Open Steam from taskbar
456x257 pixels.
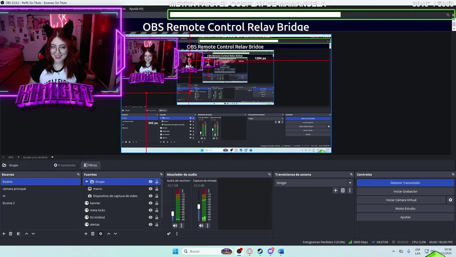[260, 251]
